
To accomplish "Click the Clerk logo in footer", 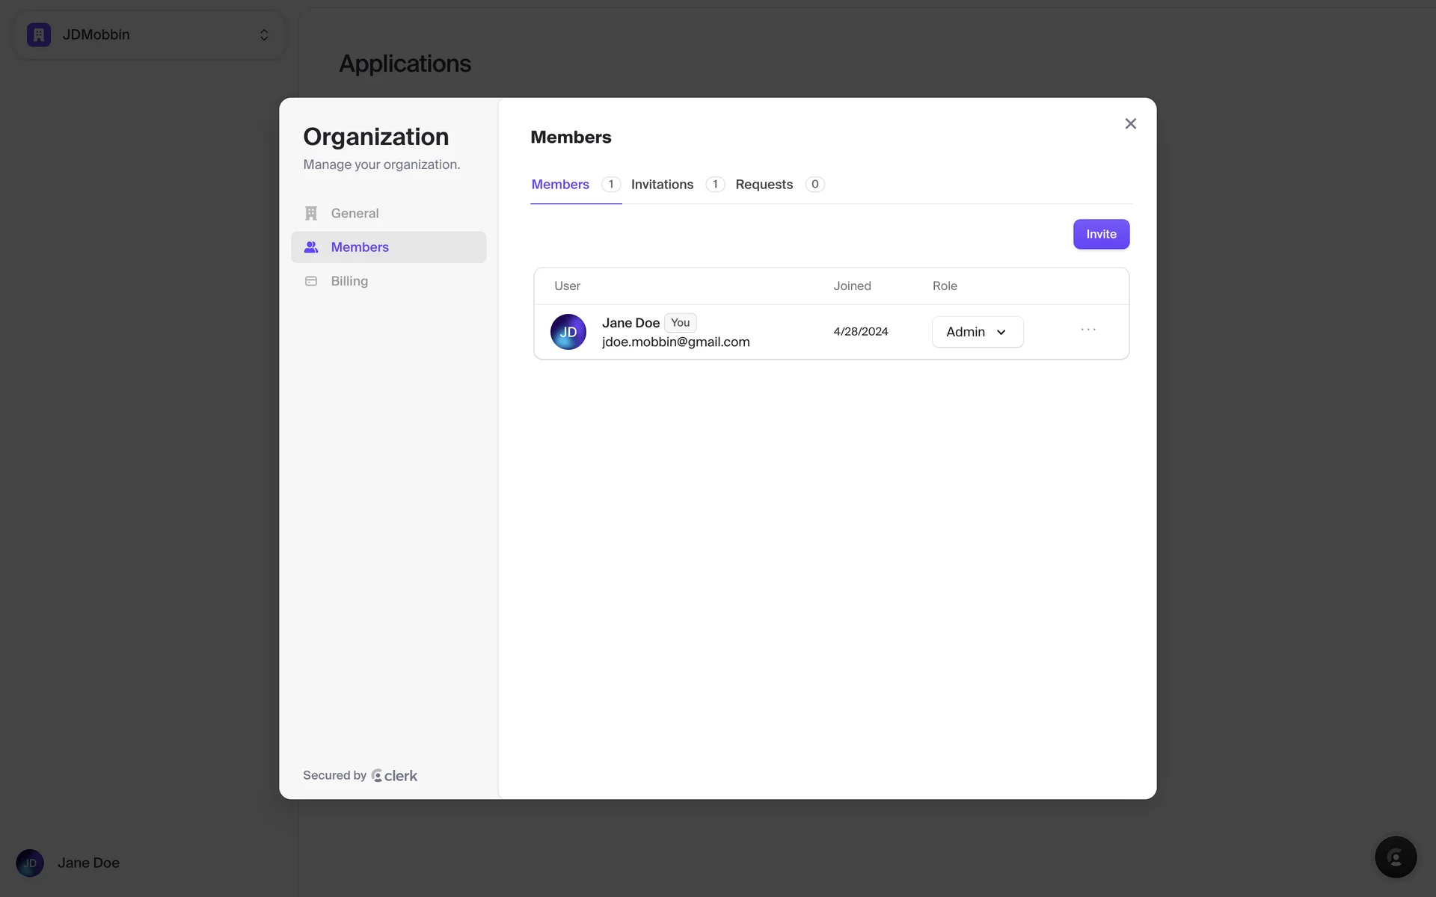I will [x=394, y=776].
